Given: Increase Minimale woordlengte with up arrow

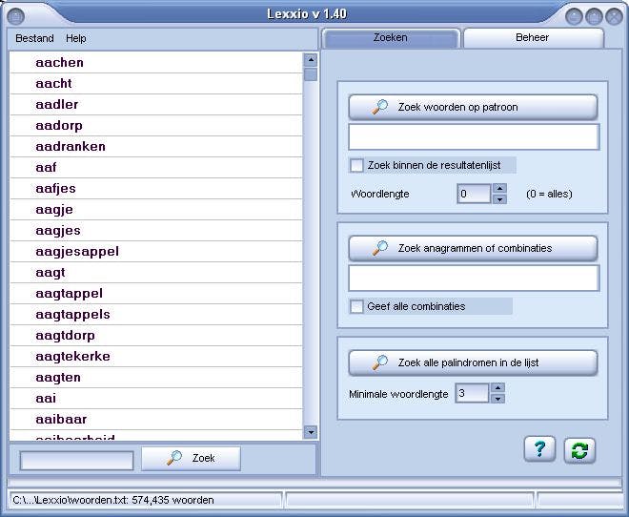Looking at the screenshot, I should click(497, 387).
